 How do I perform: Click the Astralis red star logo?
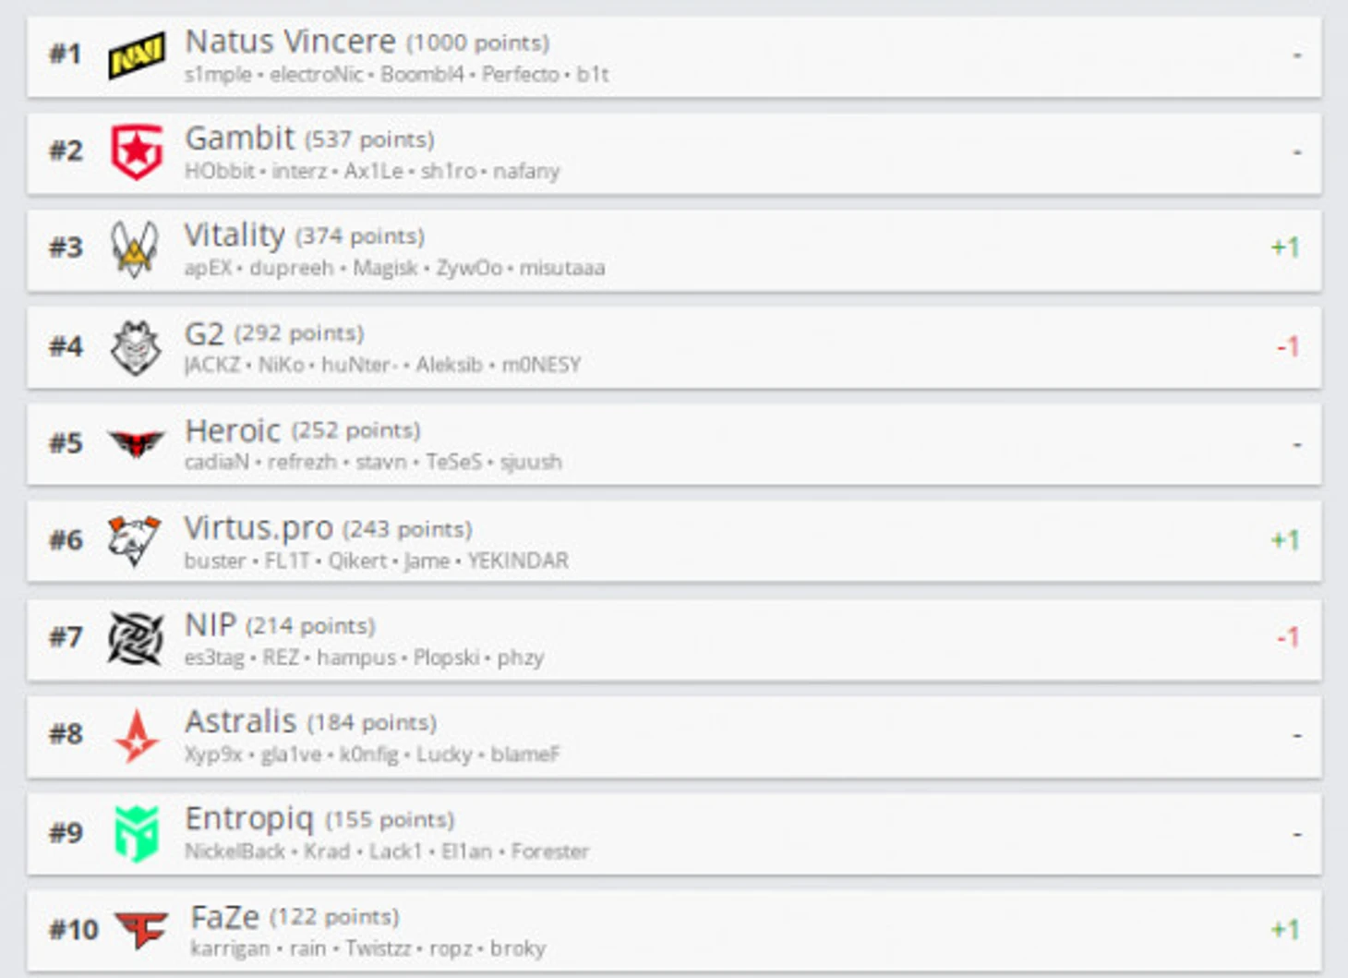[x=137, y=735]
